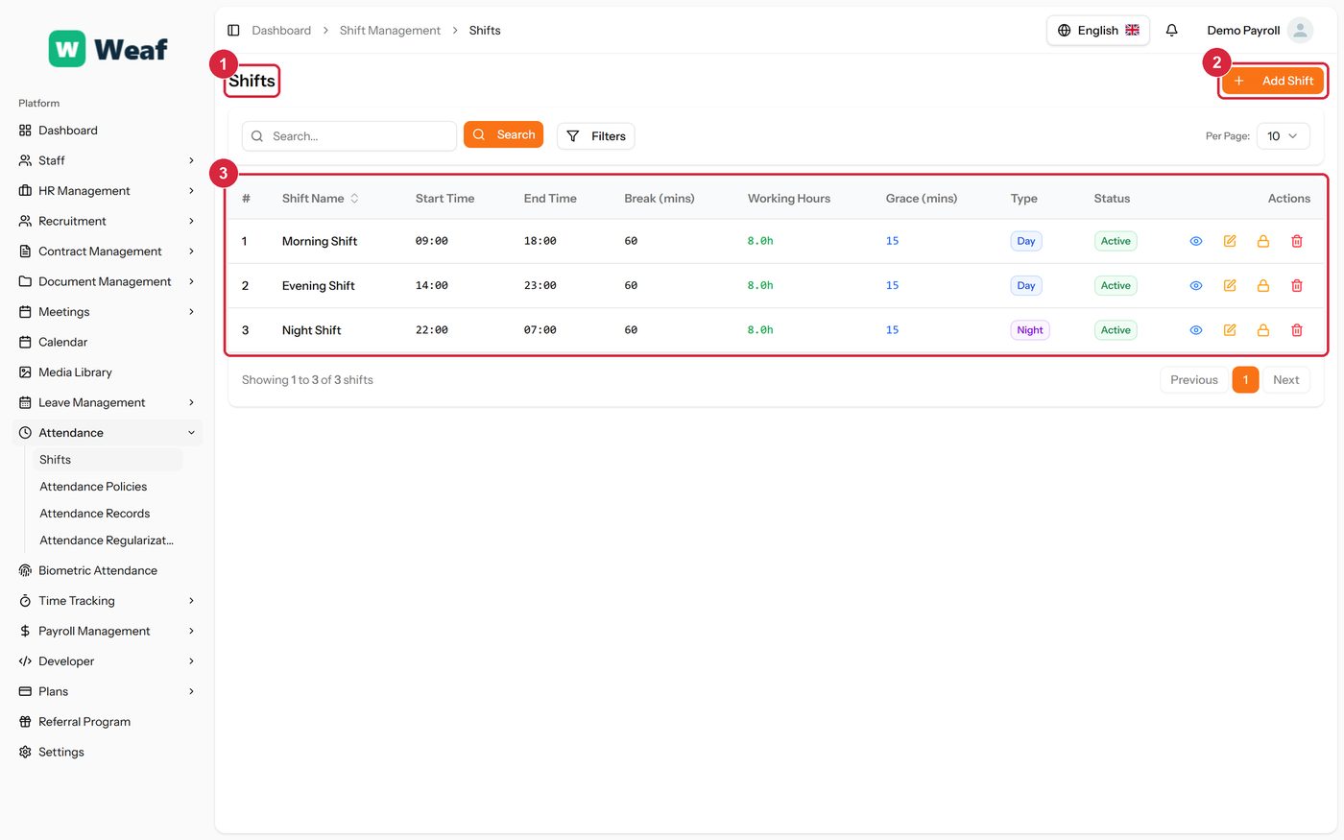This screenshot has width=1344, height=840.
Task: Click the Morning Shift name cell
Action: [320, 241]
